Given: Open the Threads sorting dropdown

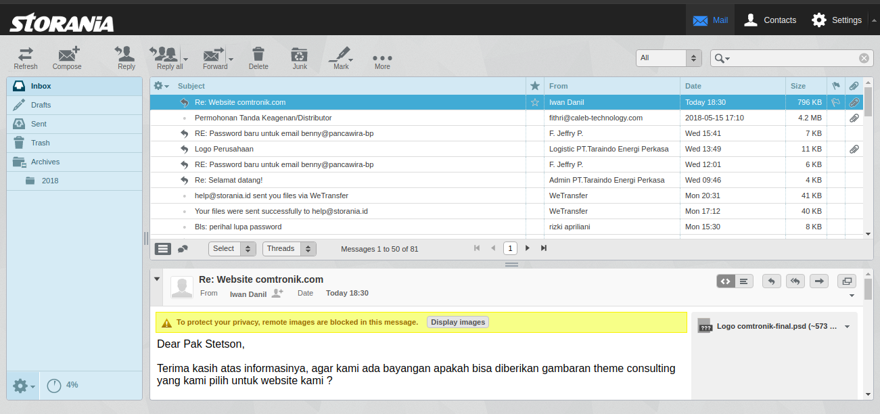Looking at the screenshot, I should click(289, 248).
